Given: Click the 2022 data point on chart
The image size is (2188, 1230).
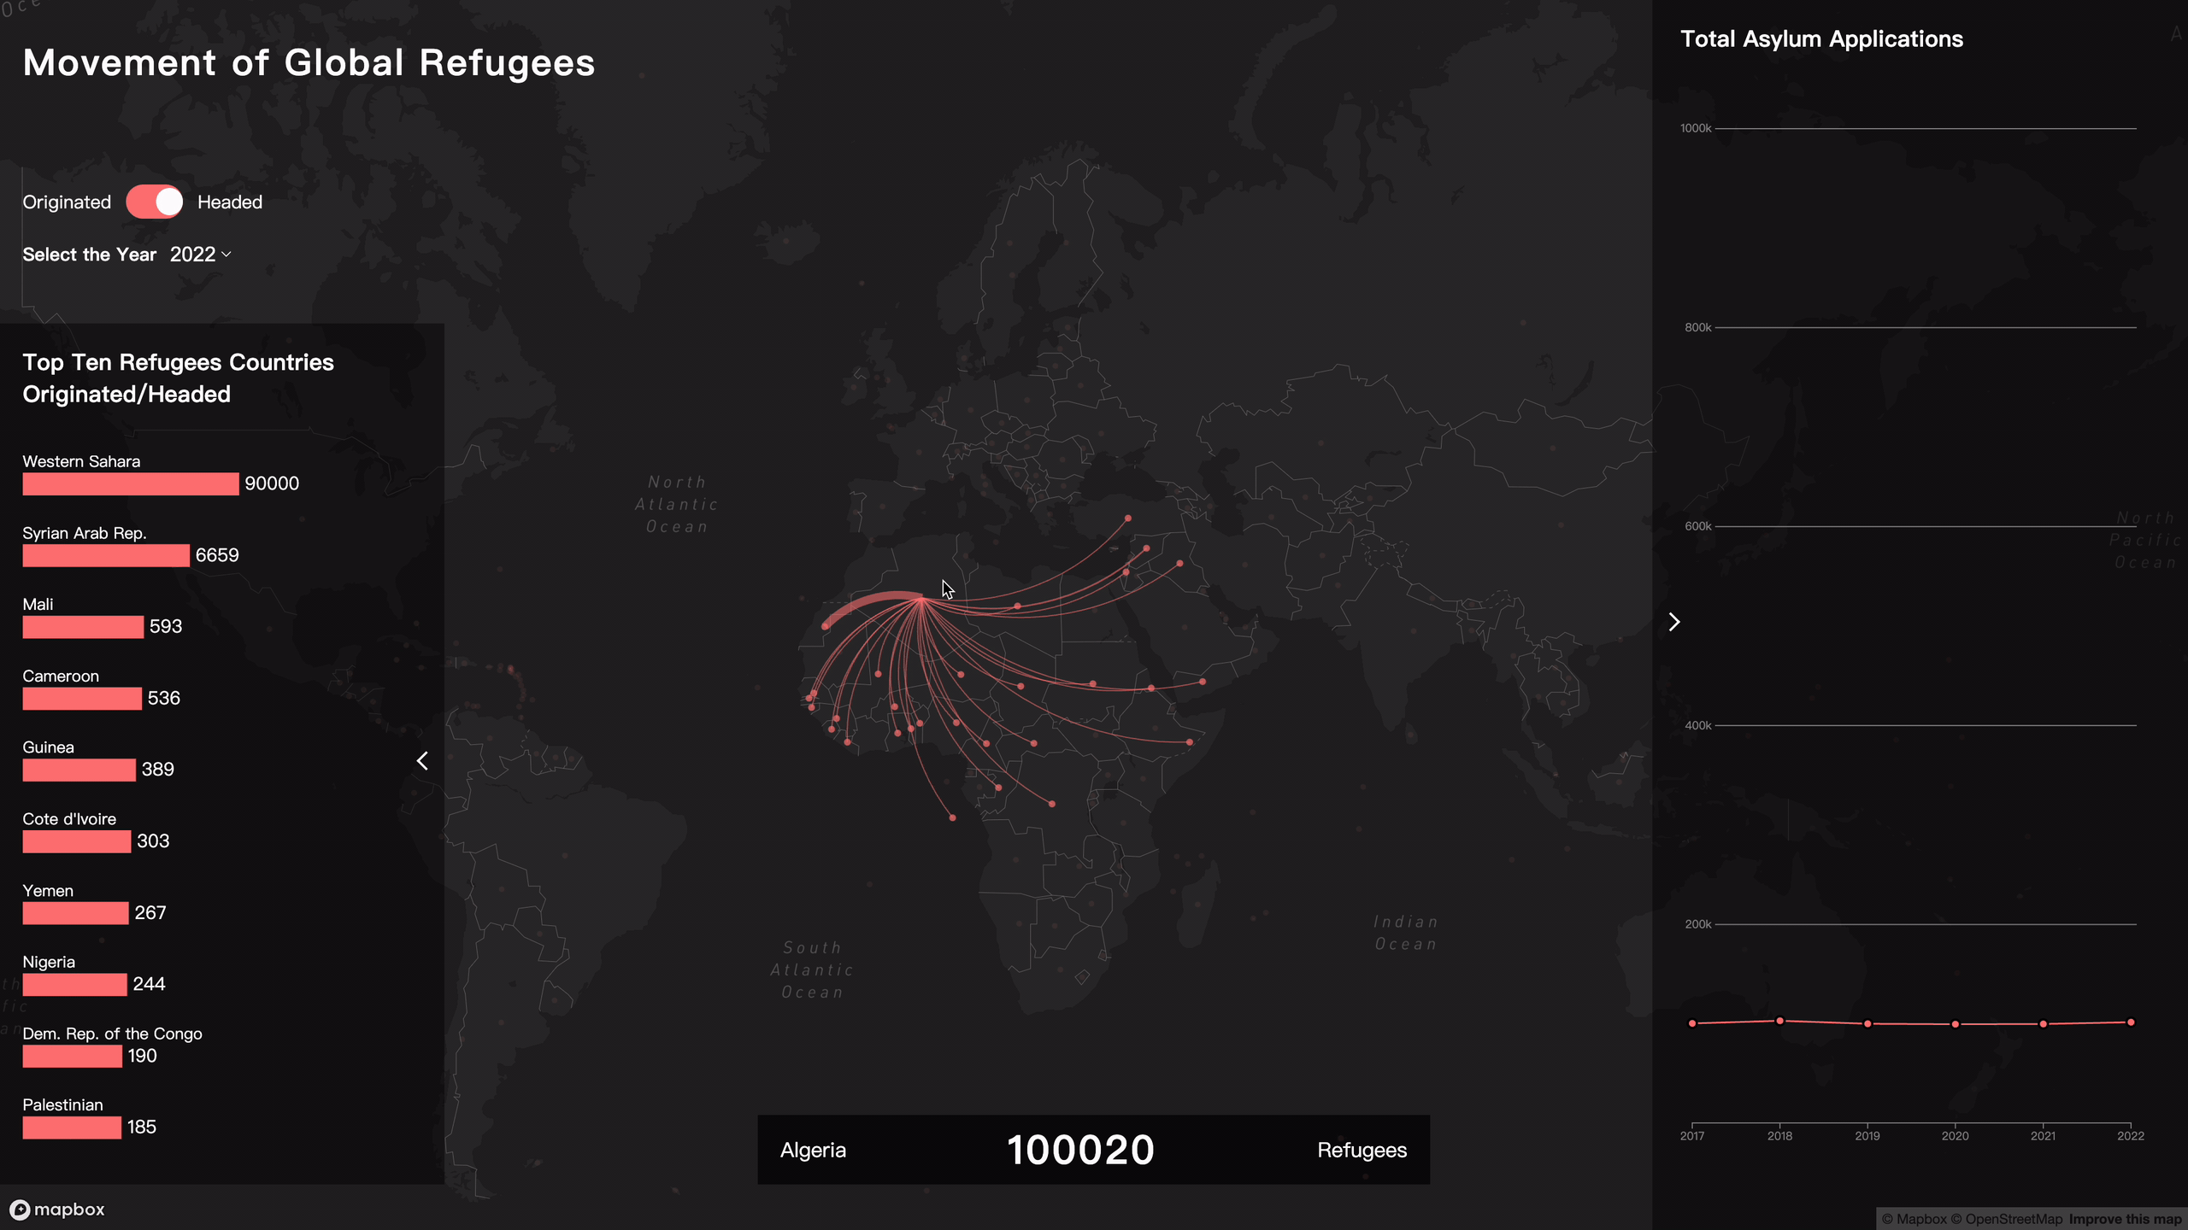Looking at the screenshot, I should [2131, 1022].
